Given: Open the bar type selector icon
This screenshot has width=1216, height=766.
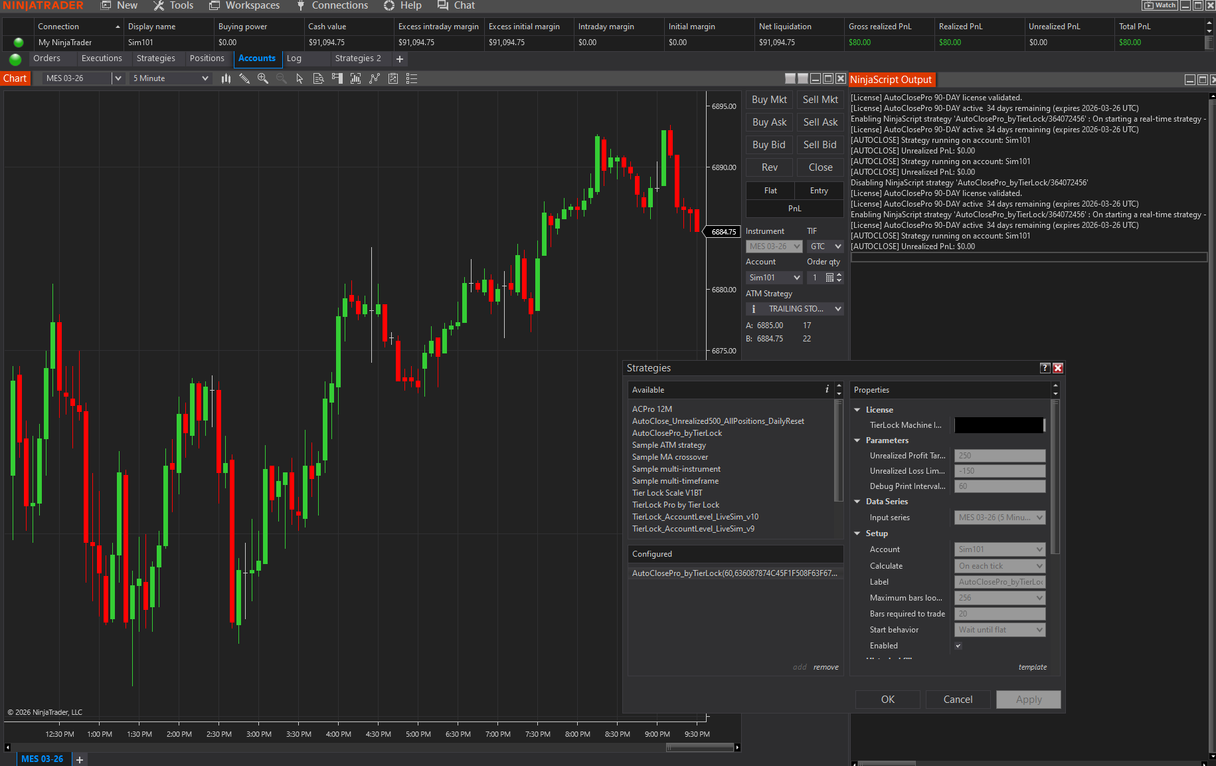Looking at the screenshot, I should click(226, 78).
